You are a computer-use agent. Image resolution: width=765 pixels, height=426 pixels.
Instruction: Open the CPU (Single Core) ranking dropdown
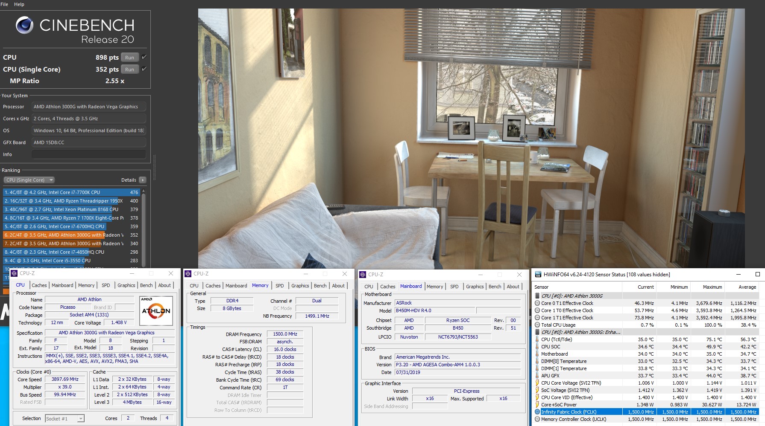point(29,180)
